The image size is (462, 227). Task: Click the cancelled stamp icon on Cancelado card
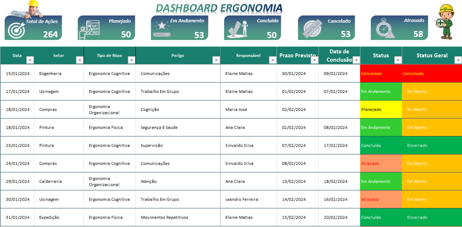tap(312, 29)
